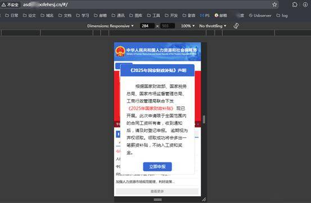Open the downloads icon in toolbar
This screenshot has width=311, height=203.
click(x=305, y=4)
